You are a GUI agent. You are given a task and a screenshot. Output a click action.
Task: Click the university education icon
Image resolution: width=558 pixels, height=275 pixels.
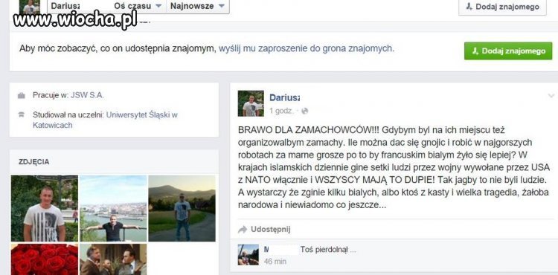22,114
